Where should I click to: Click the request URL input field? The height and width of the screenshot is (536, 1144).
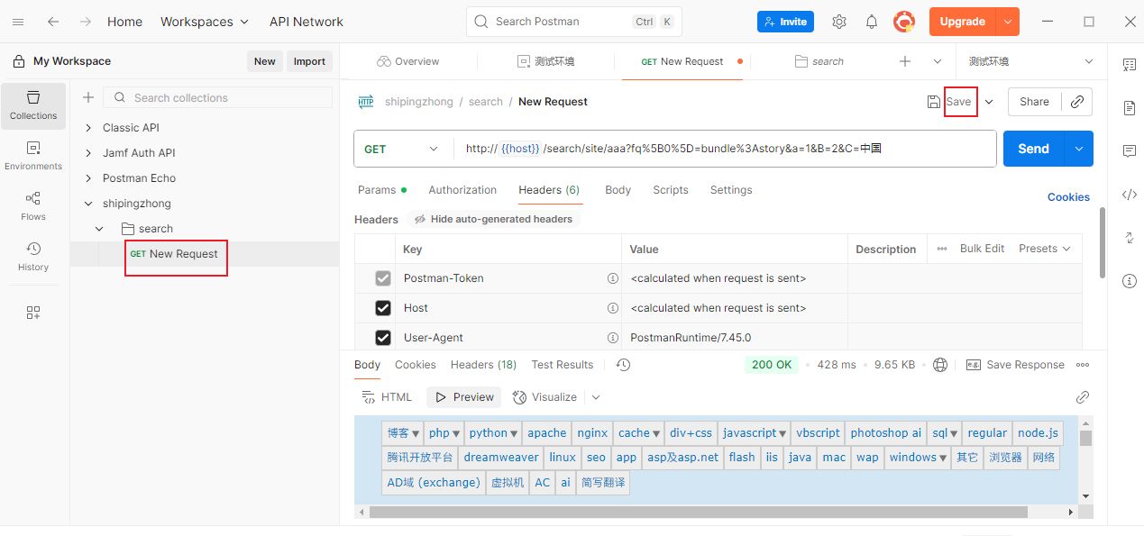tap(721, 150)
